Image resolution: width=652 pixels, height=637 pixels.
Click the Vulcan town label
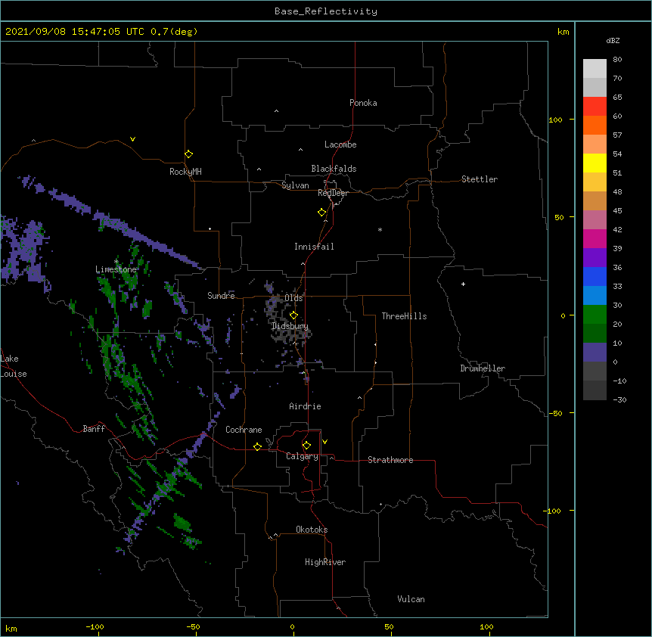[x=411, y=599]
